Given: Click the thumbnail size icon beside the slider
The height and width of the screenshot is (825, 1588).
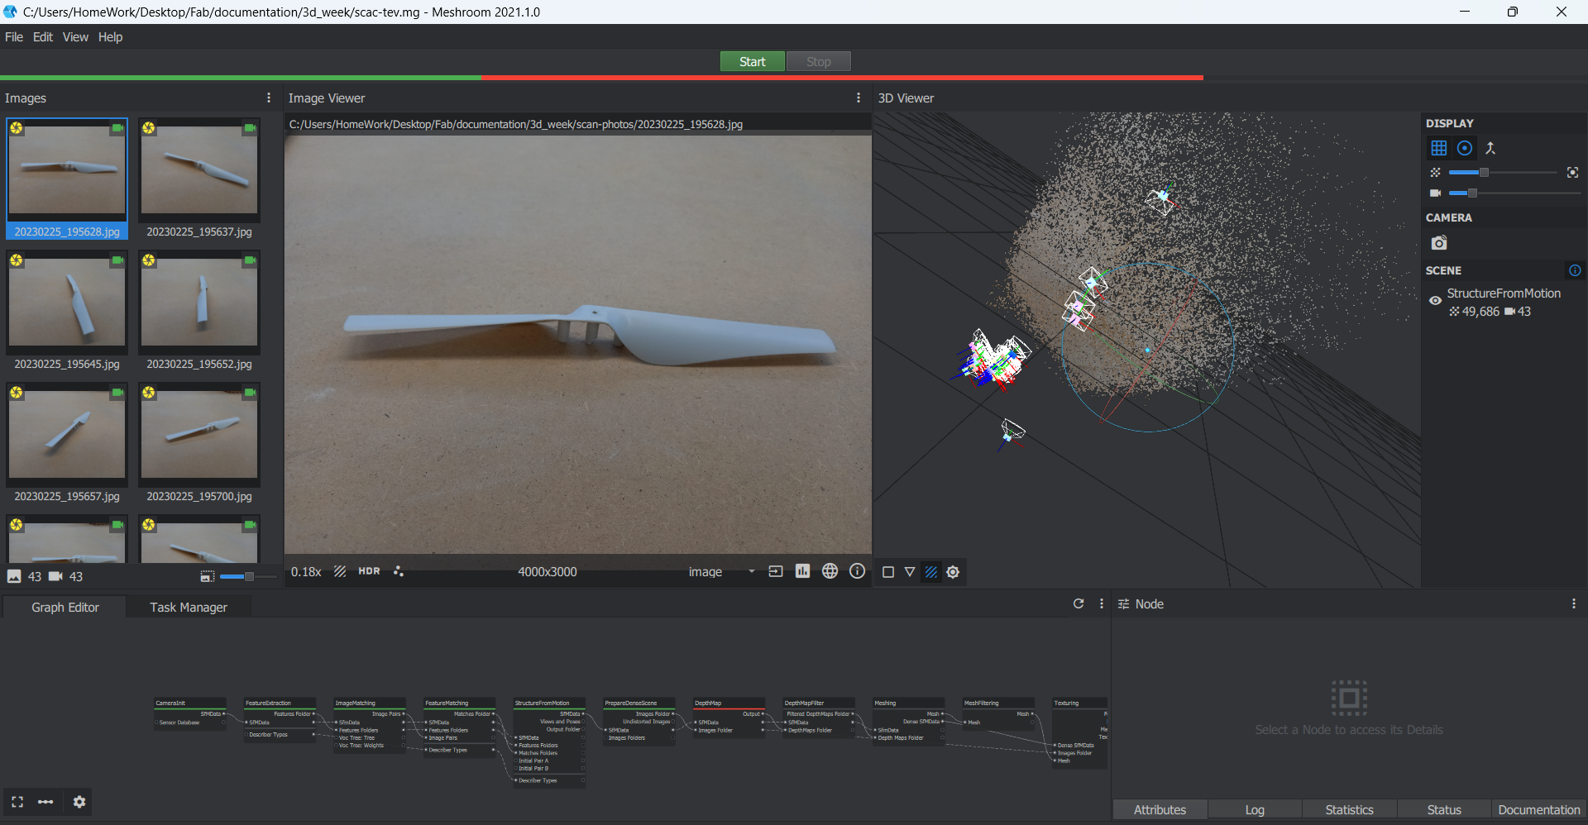Looking at the screenshot, I should pos(207,576).
